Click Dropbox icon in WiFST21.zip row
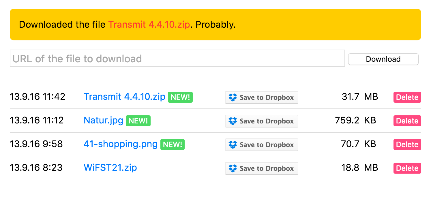This screenshot has height=199, width=431. (x=233, y=168)
